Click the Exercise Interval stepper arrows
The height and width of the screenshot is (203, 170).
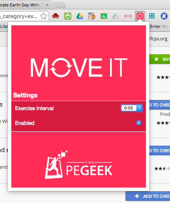(x=139, y=108)
